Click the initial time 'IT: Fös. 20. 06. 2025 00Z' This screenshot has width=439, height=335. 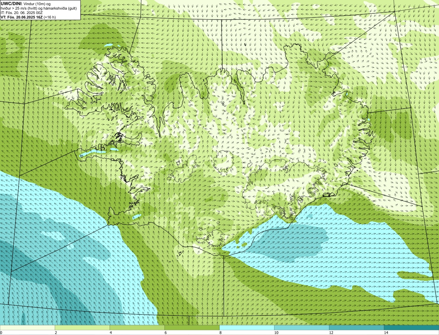tap(22, 13)
